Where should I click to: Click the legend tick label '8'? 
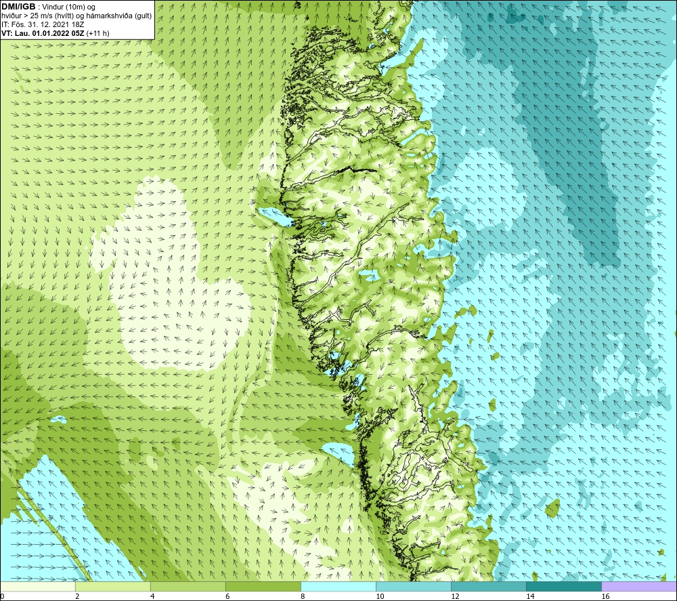[303, 596]
